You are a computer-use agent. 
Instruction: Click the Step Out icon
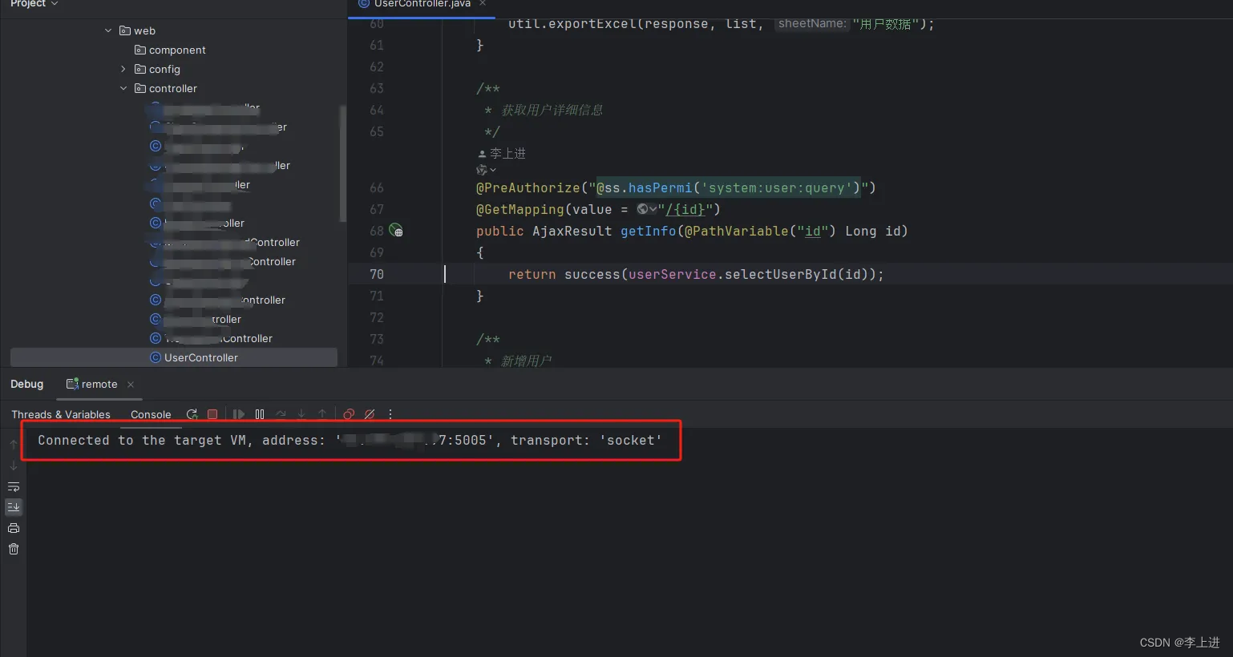(x=322, y=414)
